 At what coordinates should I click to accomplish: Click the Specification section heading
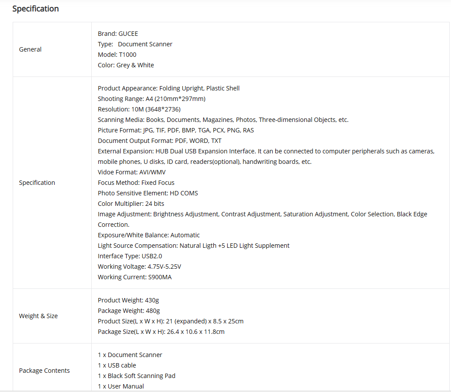point(35,9)
